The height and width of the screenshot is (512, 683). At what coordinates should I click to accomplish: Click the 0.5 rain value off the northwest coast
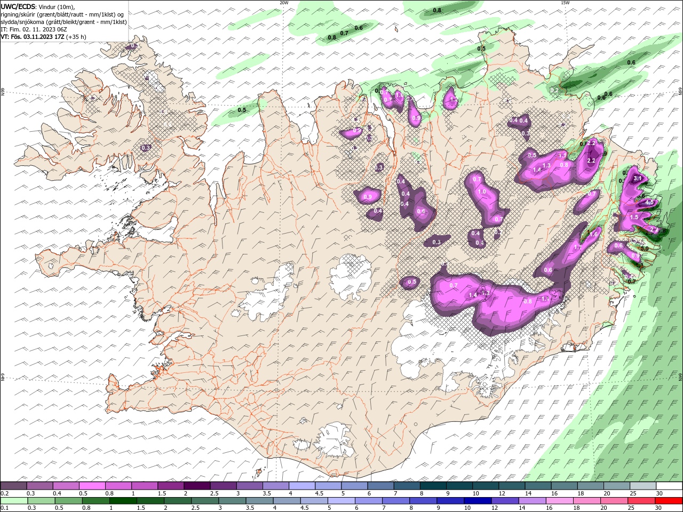click(242, 110)
